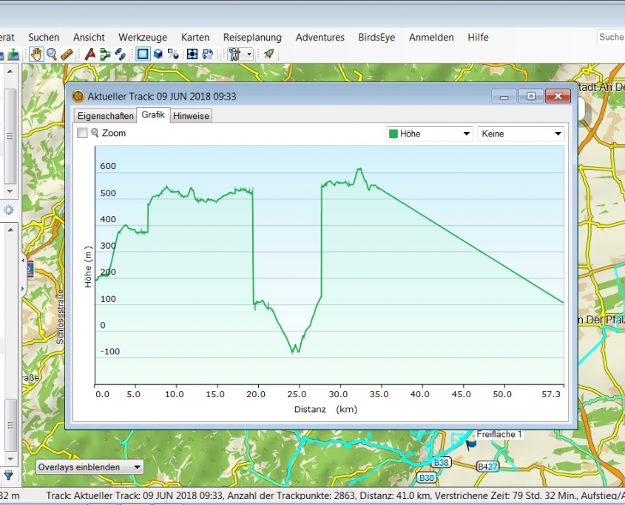
Task: Click the filter funnel icon
Action: (x=8, y=475)
